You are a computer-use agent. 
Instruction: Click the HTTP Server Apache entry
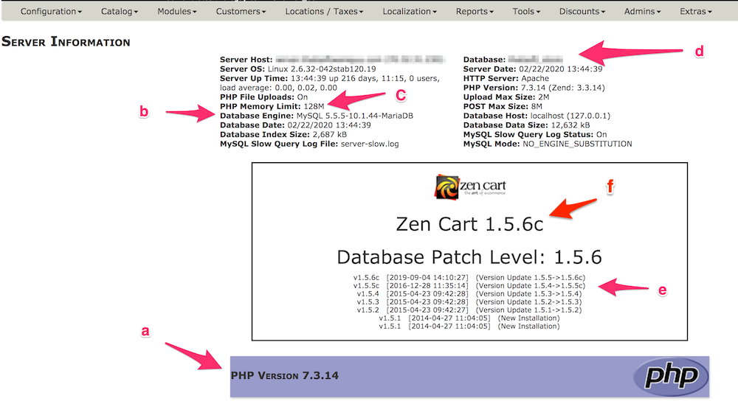(506, 79)
